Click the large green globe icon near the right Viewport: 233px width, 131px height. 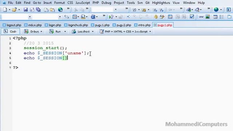(216, 10)
